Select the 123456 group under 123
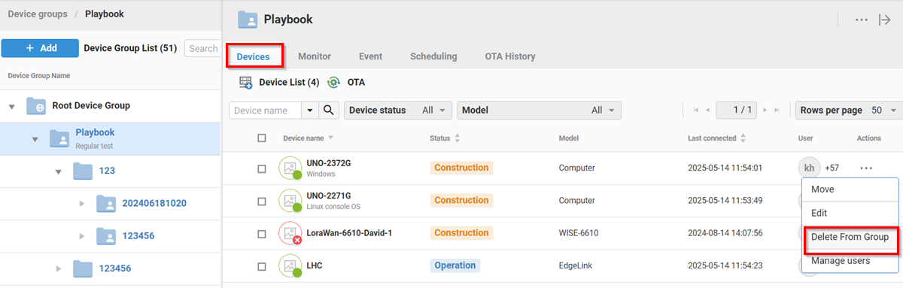The width and height of the screenshot is (903, 288). (x=139, y=236)
